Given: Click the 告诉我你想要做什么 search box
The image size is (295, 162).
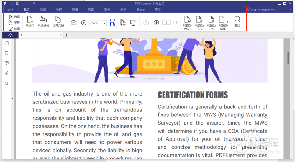Looking at the screenshot, I should tap(261, 10).
